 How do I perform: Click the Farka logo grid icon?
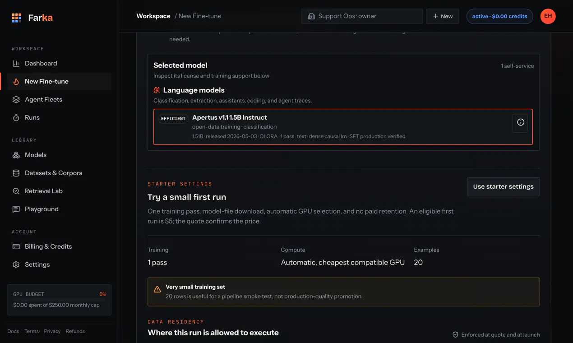(17, 18)
